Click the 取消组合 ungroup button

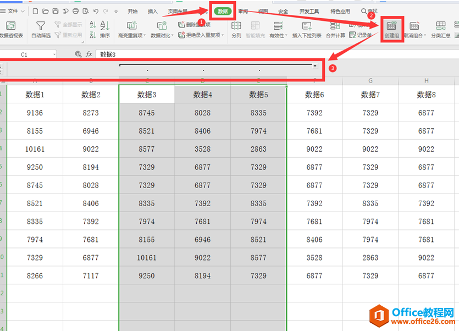(x=413, y=29)
